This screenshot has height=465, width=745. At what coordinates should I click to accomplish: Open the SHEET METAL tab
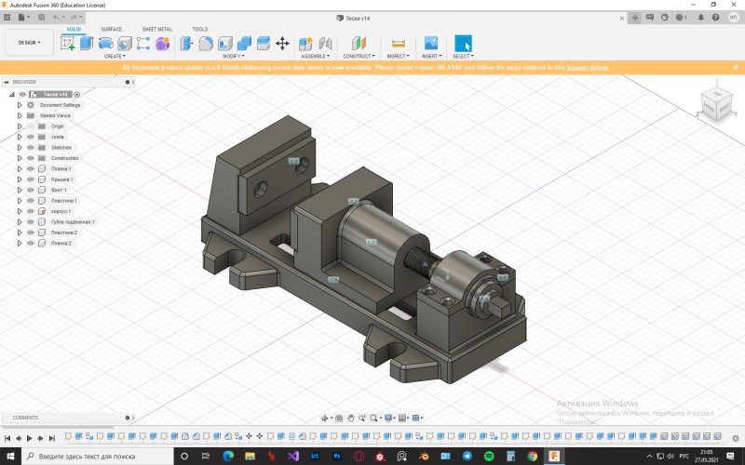click(156, 29)
